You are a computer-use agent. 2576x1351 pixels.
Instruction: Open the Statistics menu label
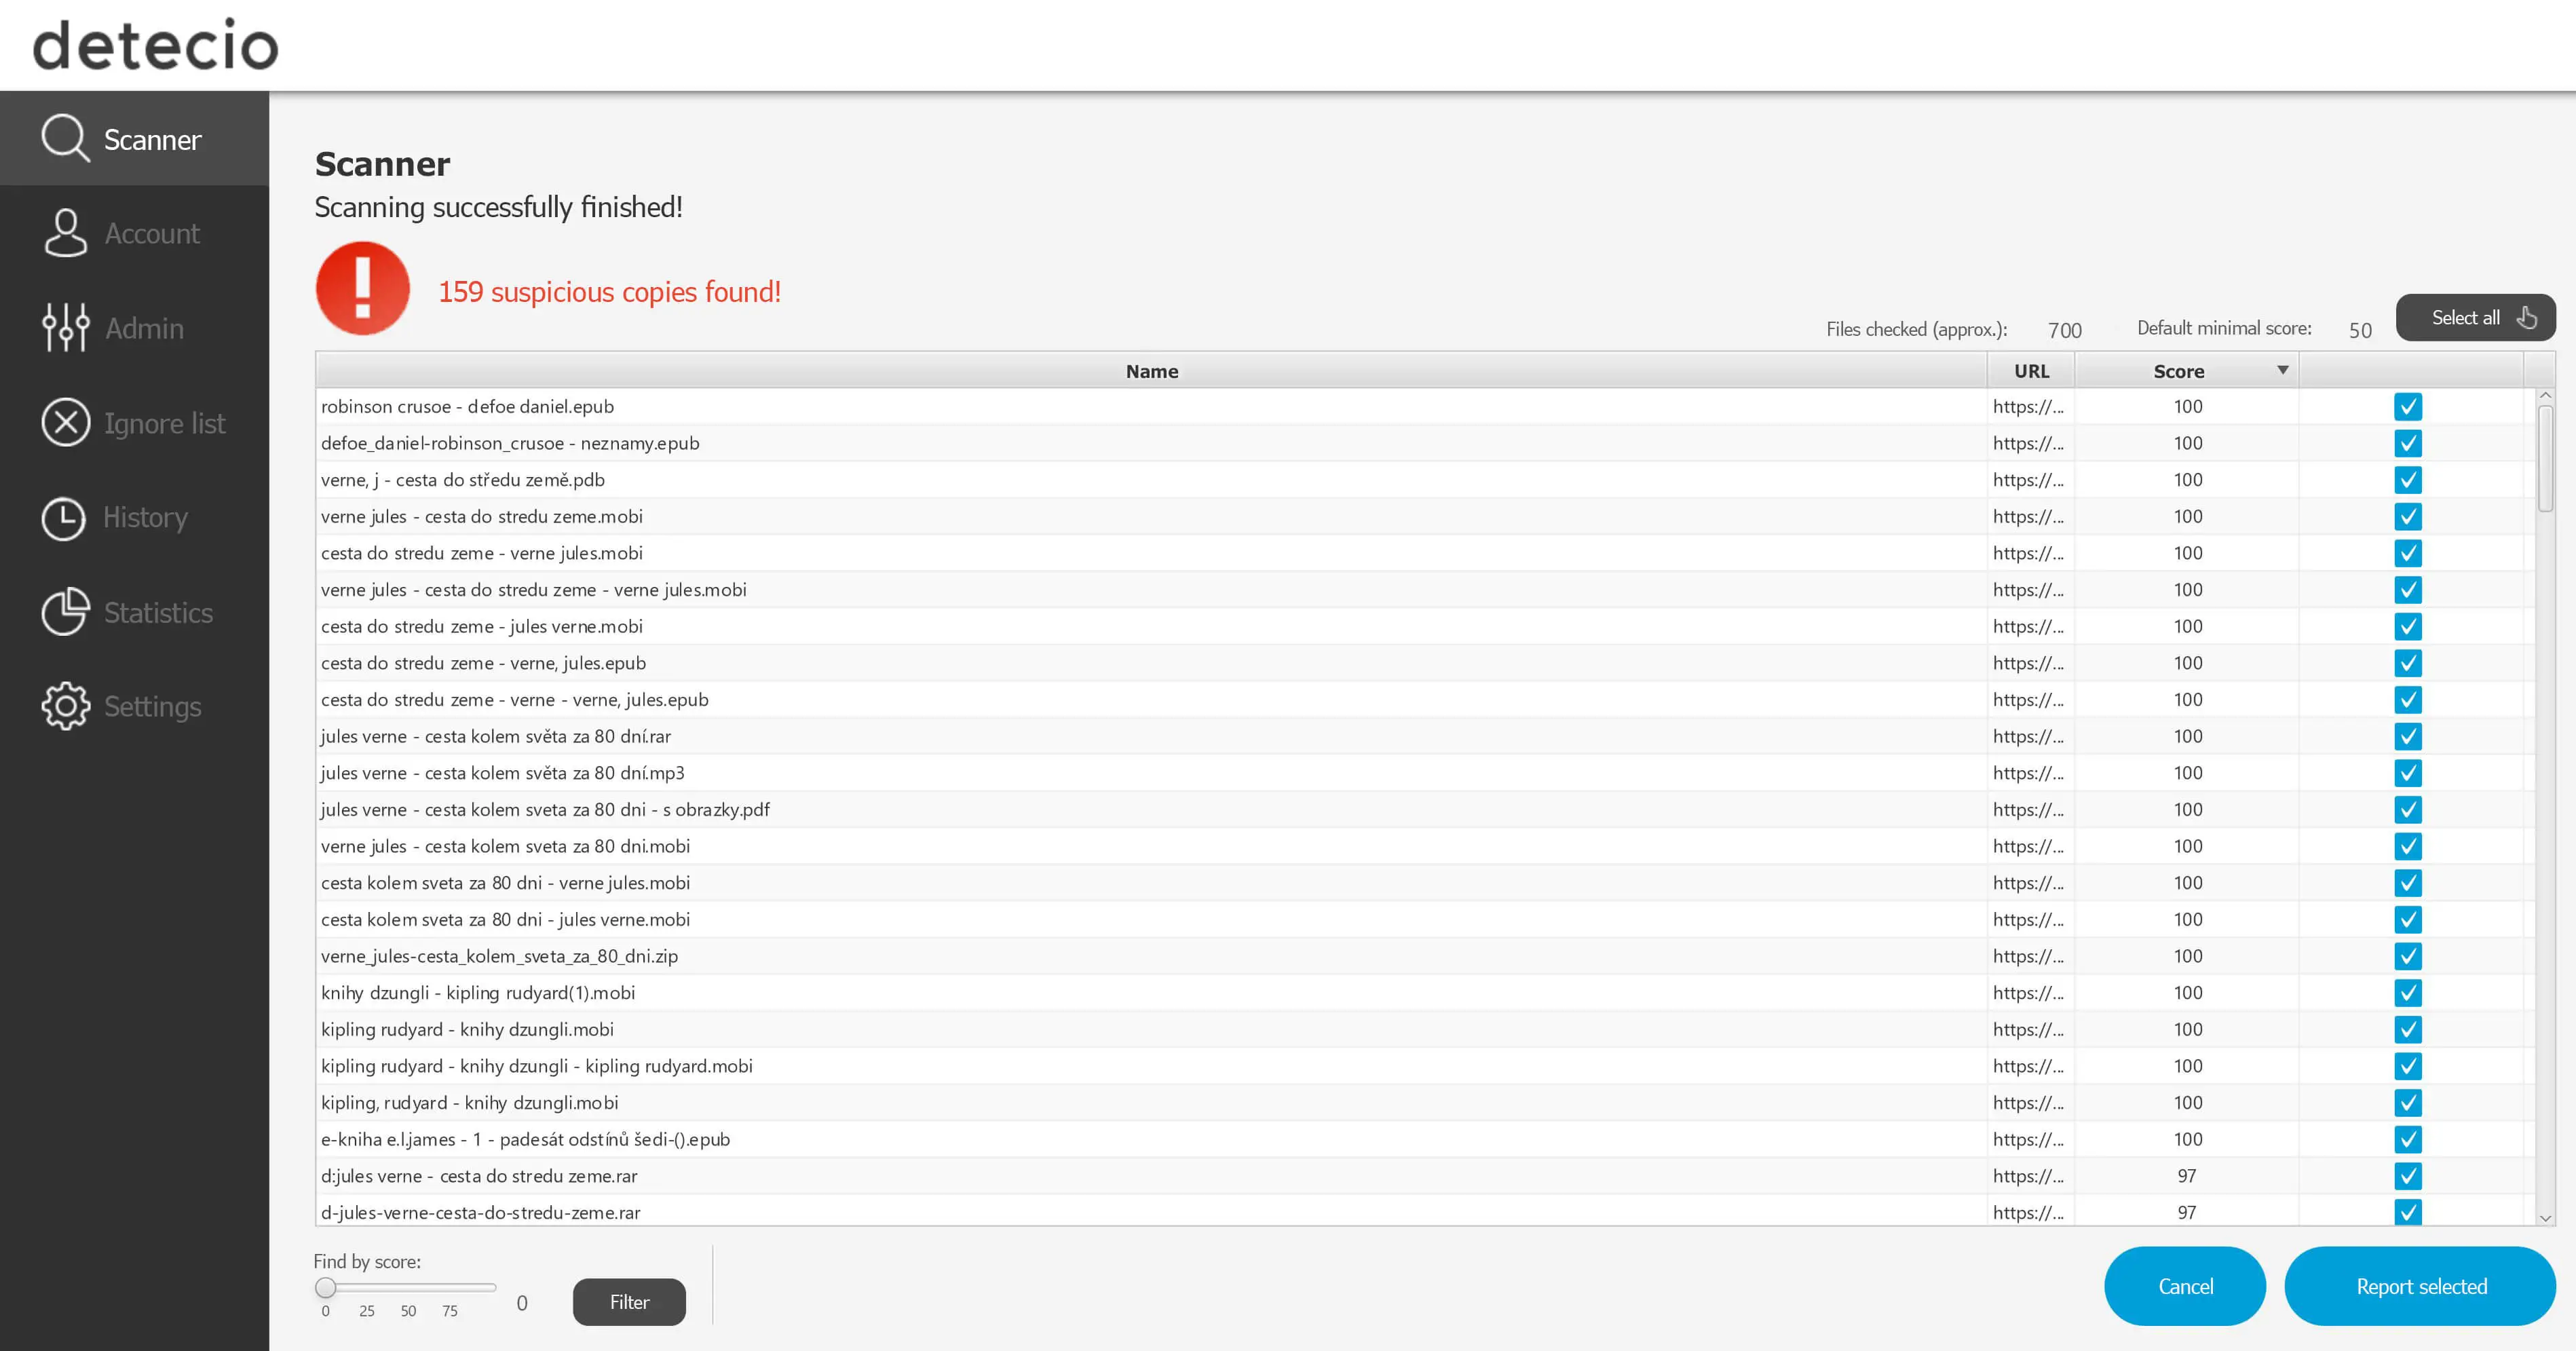click(158, 612)
